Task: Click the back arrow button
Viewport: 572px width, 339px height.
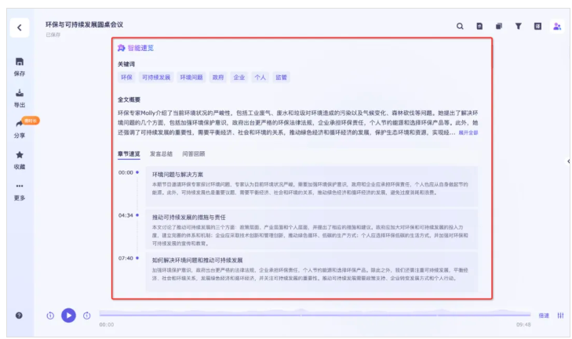Action: pyautogui.click(x=20, y=28)
